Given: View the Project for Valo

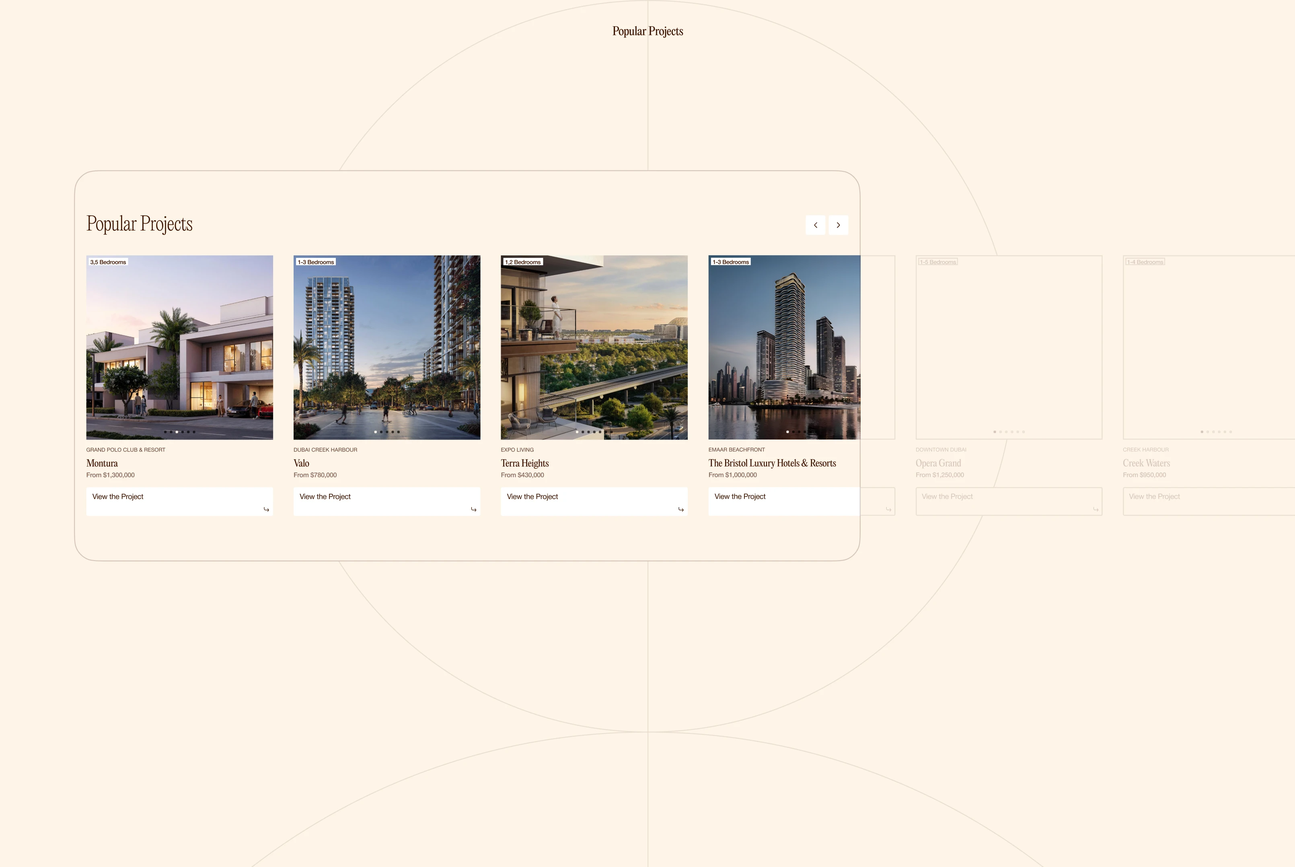Looking at the screenshot, I should (x=387, y=501).
